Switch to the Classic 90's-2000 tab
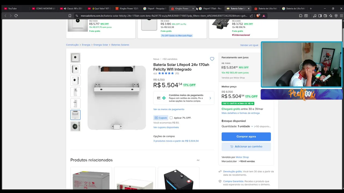 click(x=71, y=9)
